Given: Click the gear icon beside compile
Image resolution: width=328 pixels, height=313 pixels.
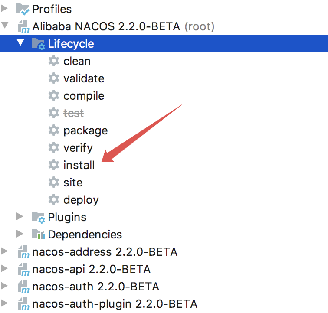Looking at the screenshot, I should coord(53,96).
